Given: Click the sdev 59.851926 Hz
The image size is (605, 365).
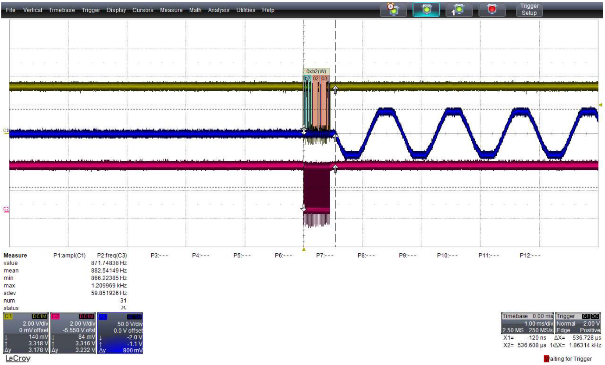Looking at the screenshot, I should [x=109, y=293].
